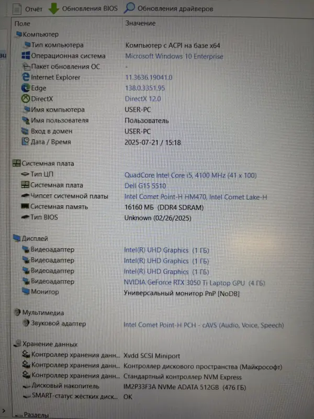Open the Intel Comet Point-H PCH cAVS link

[204, 325]
